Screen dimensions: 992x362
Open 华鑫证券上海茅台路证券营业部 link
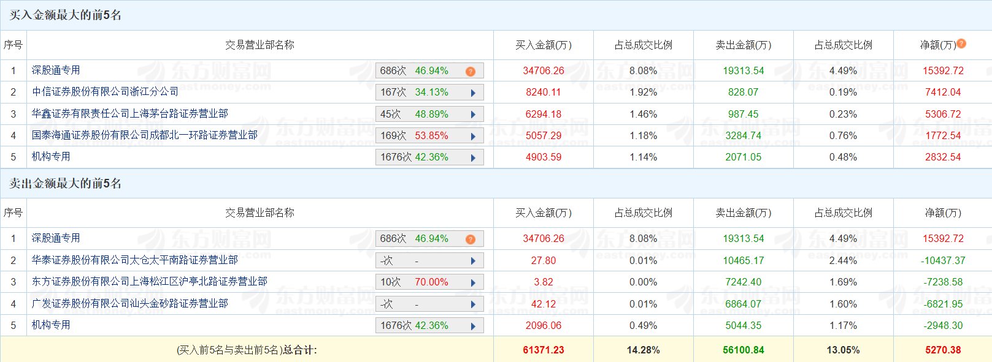click(130, 113)
